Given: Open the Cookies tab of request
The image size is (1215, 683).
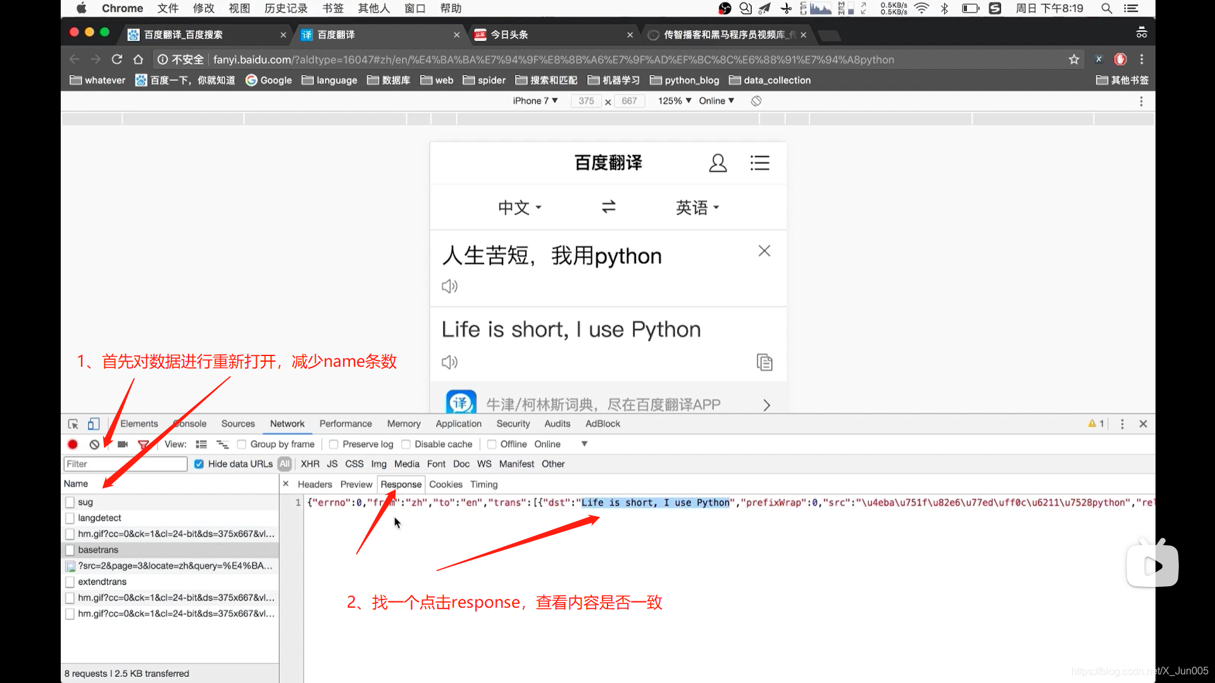Looking at the screenshot, I should pyautogui.click(x=445, y=484).
